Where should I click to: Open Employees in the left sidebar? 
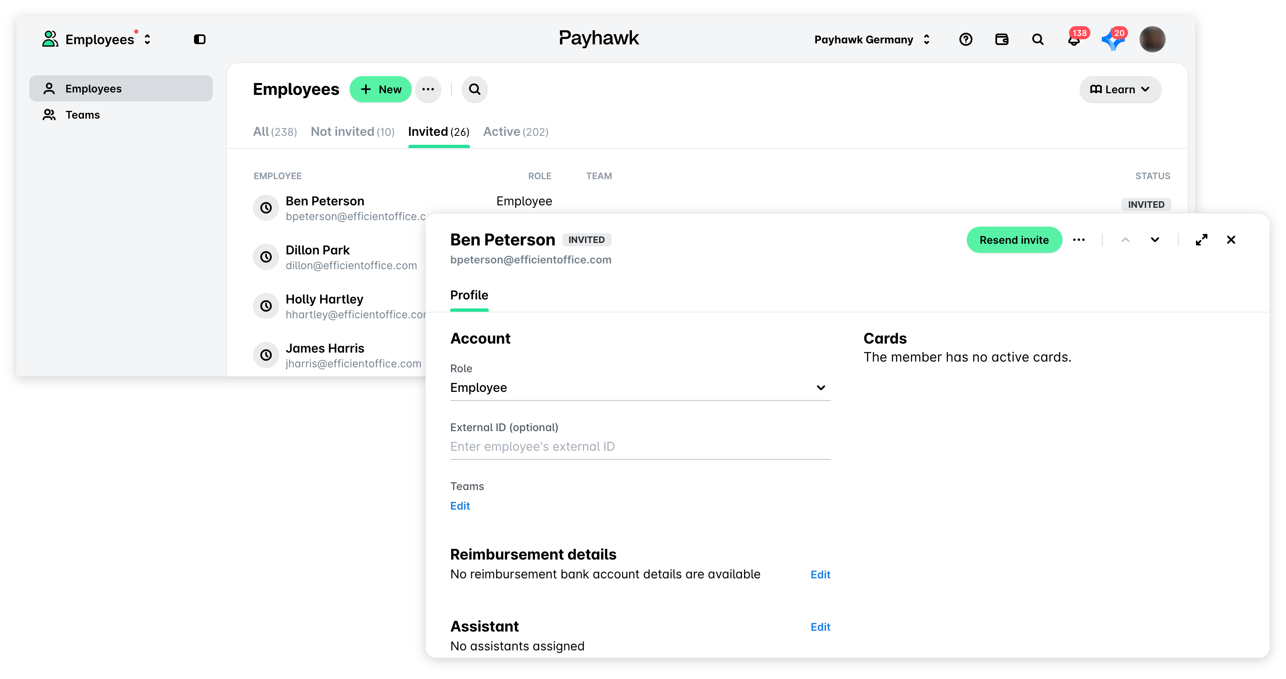click(x=121, y=88)
